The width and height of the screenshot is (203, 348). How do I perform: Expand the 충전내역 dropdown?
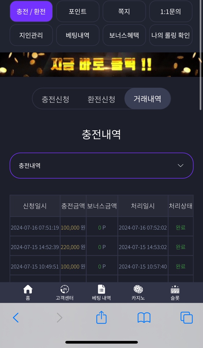(x=101, y=165)
